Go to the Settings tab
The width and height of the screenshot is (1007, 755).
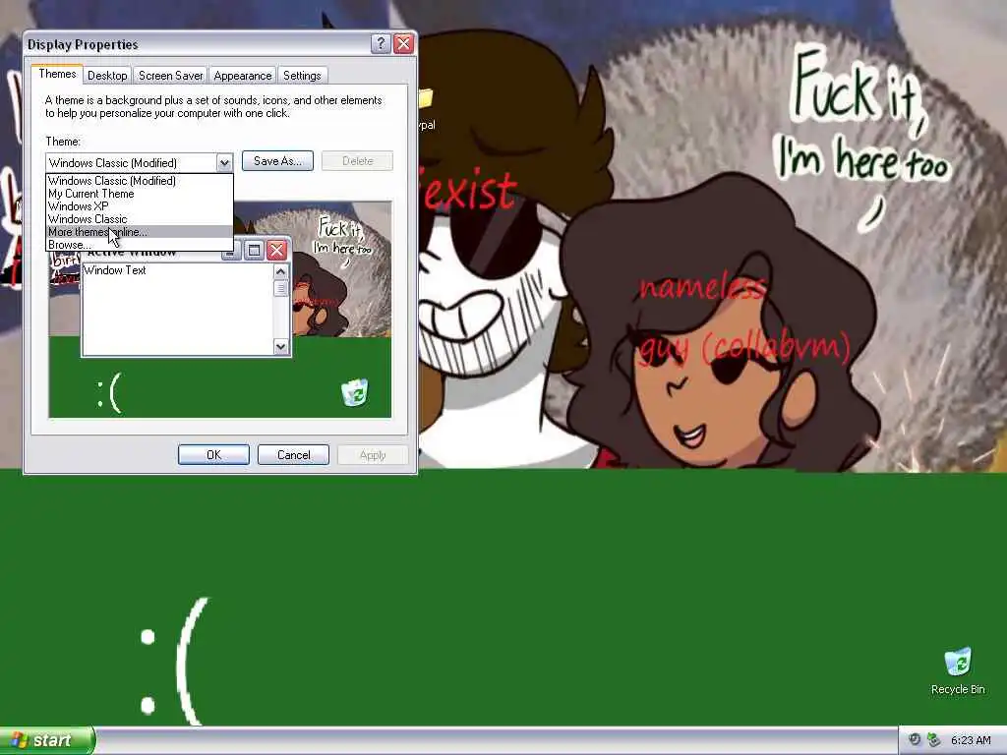(302, 76)
